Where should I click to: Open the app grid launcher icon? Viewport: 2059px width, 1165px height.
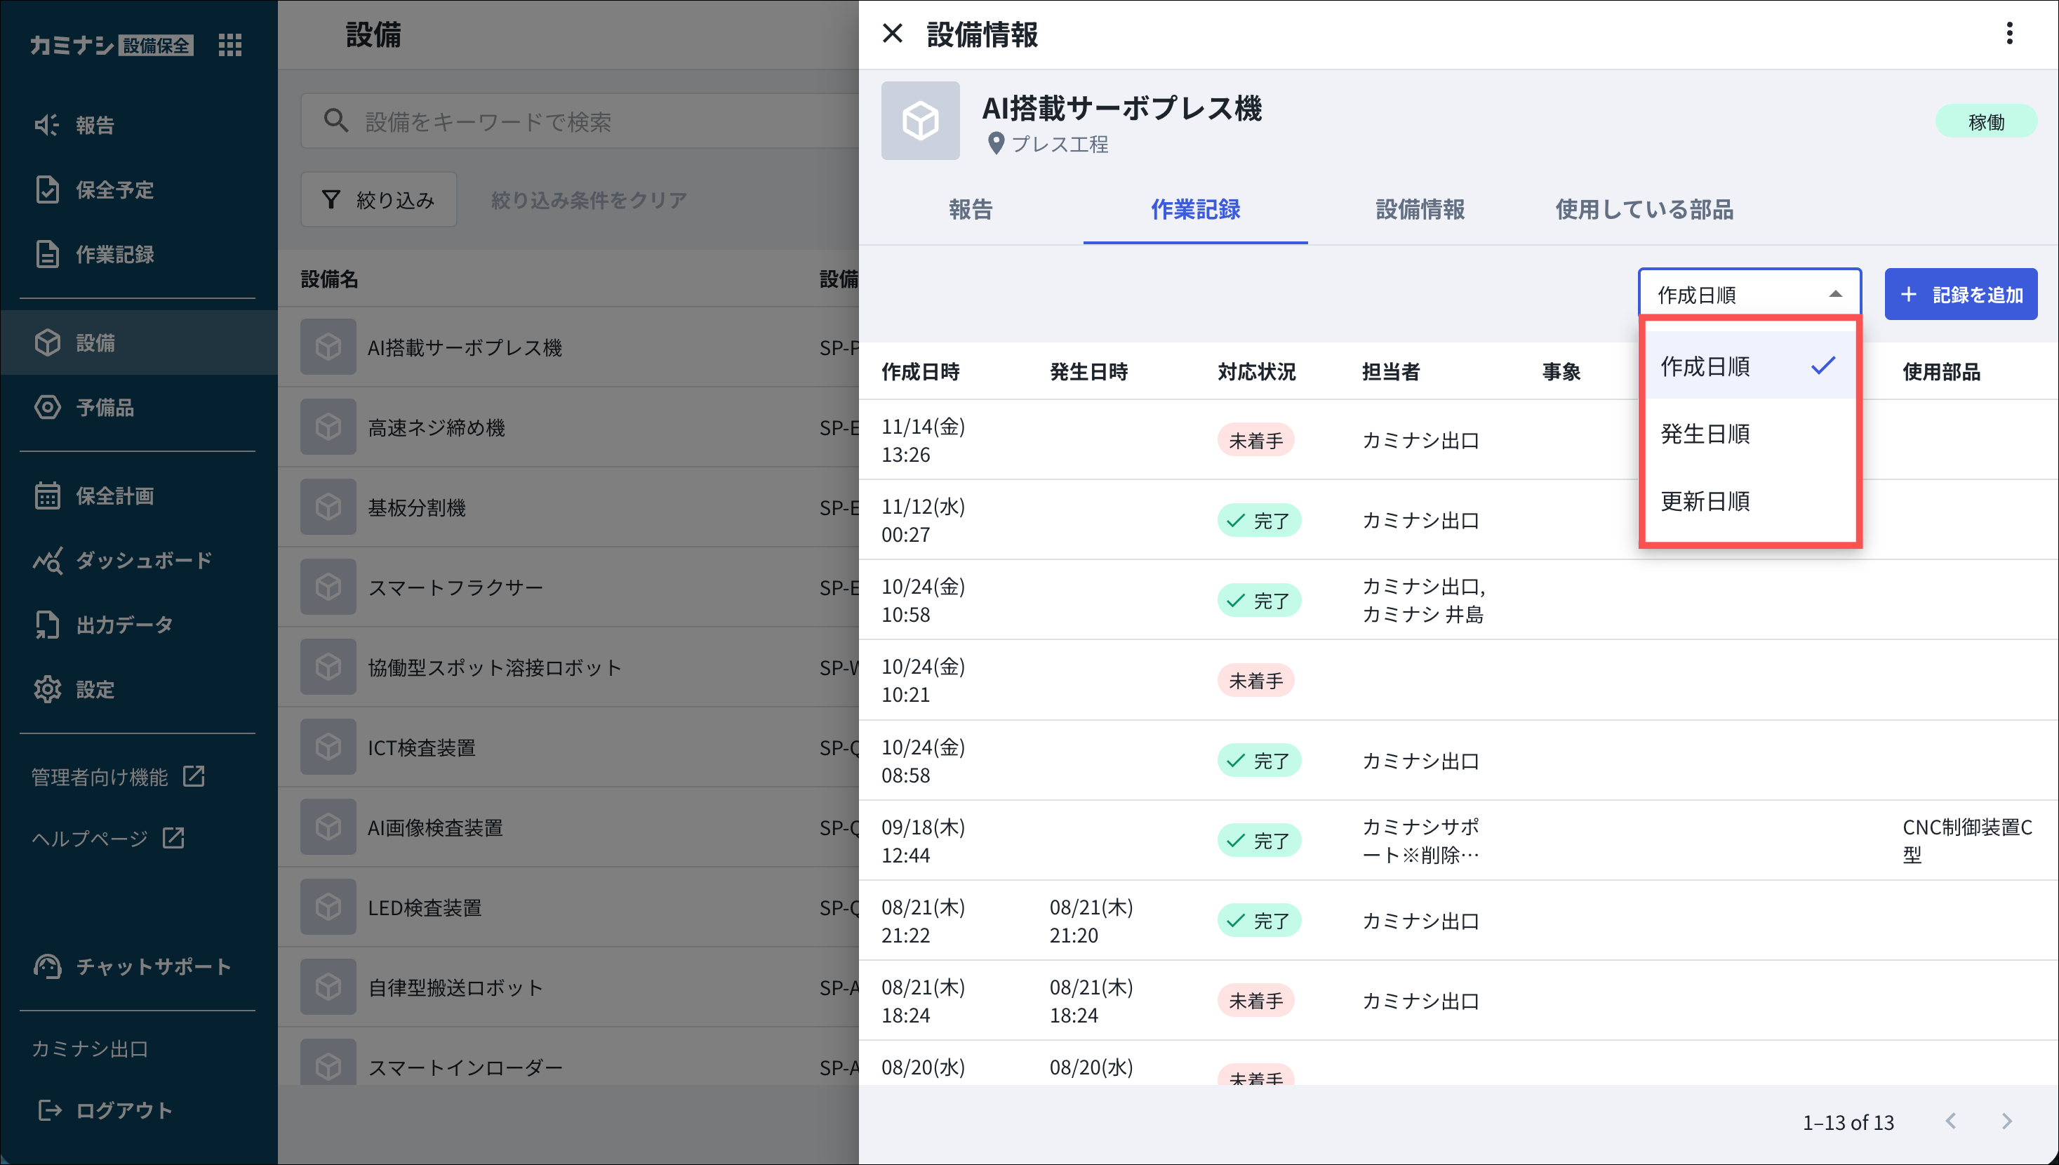(x=229, y=45)
